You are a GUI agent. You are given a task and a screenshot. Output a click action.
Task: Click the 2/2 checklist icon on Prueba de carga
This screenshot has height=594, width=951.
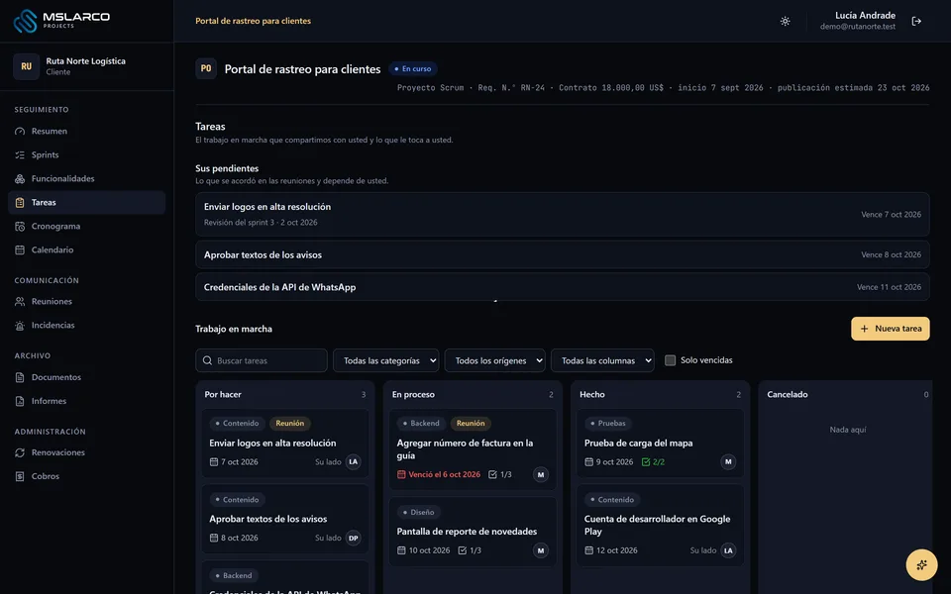coord(646,462)
